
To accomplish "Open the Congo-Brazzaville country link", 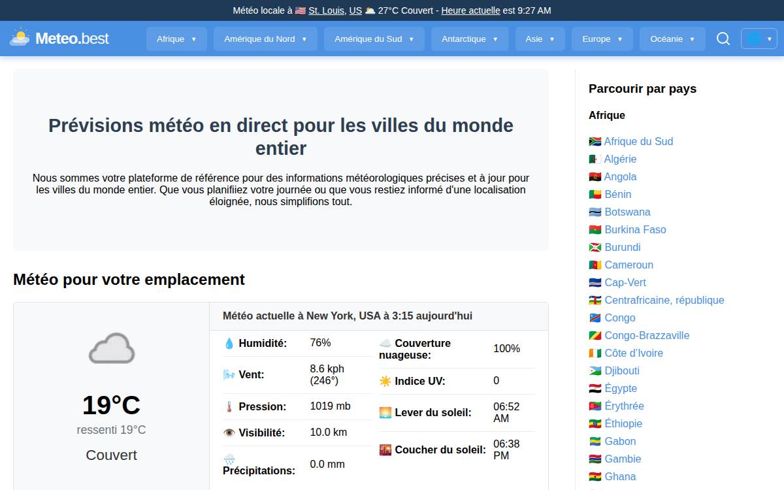I will pos(647,335).
